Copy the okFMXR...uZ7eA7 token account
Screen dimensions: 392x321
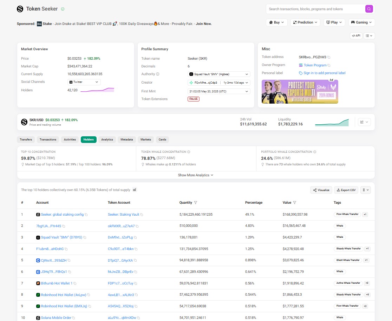137,226
